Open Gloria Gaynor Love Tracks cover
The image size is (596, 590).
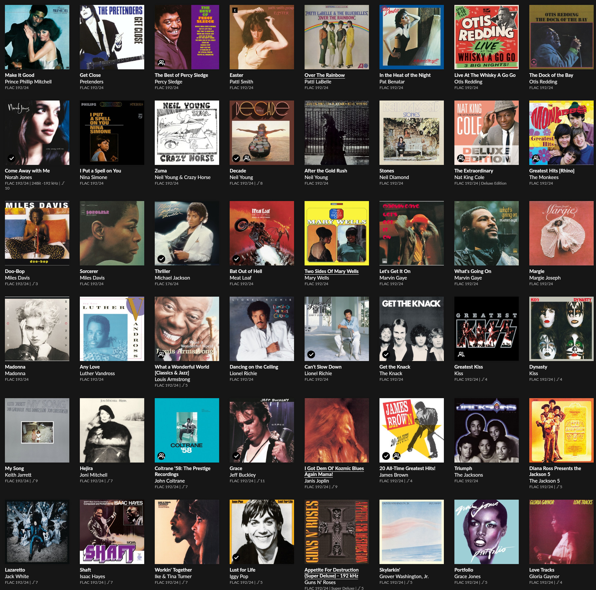pyautogui.click(x=562, y=532)
